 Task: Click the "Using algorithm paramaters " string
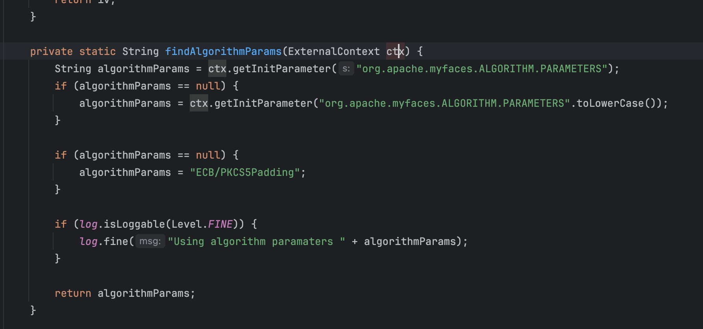click(x=256, y=241)
